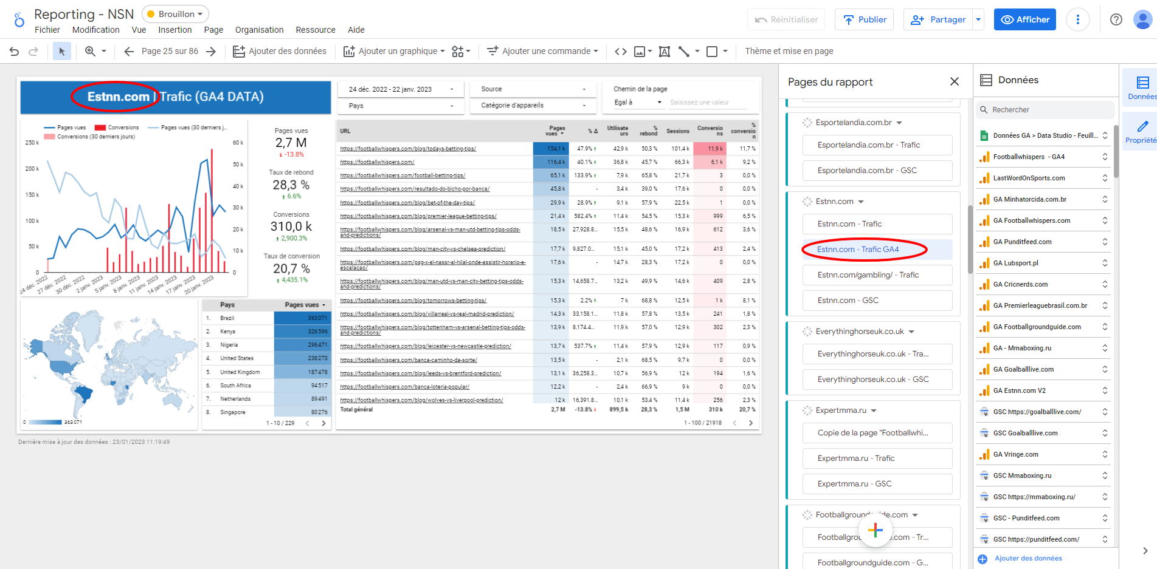This screenshot has width=1157, height=569.
Task: Open the Propriétés side tab
Action: tap(1142, 132)
